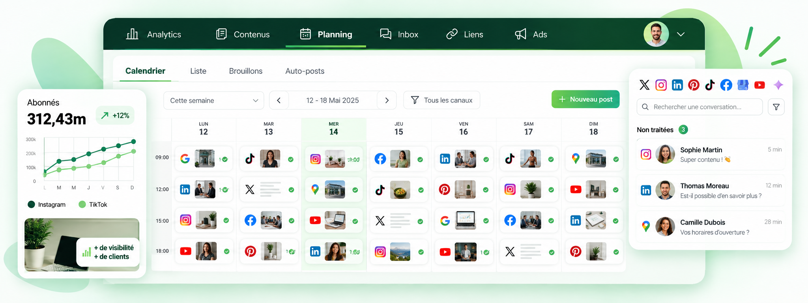Viewport: 808px width, 303px height.
Task: Select the Google Business channel icon in inbox panel
Action: [x=743, y=85]
